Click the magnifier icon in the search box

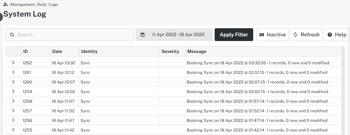pyautogui.click(x=12, y=35)
